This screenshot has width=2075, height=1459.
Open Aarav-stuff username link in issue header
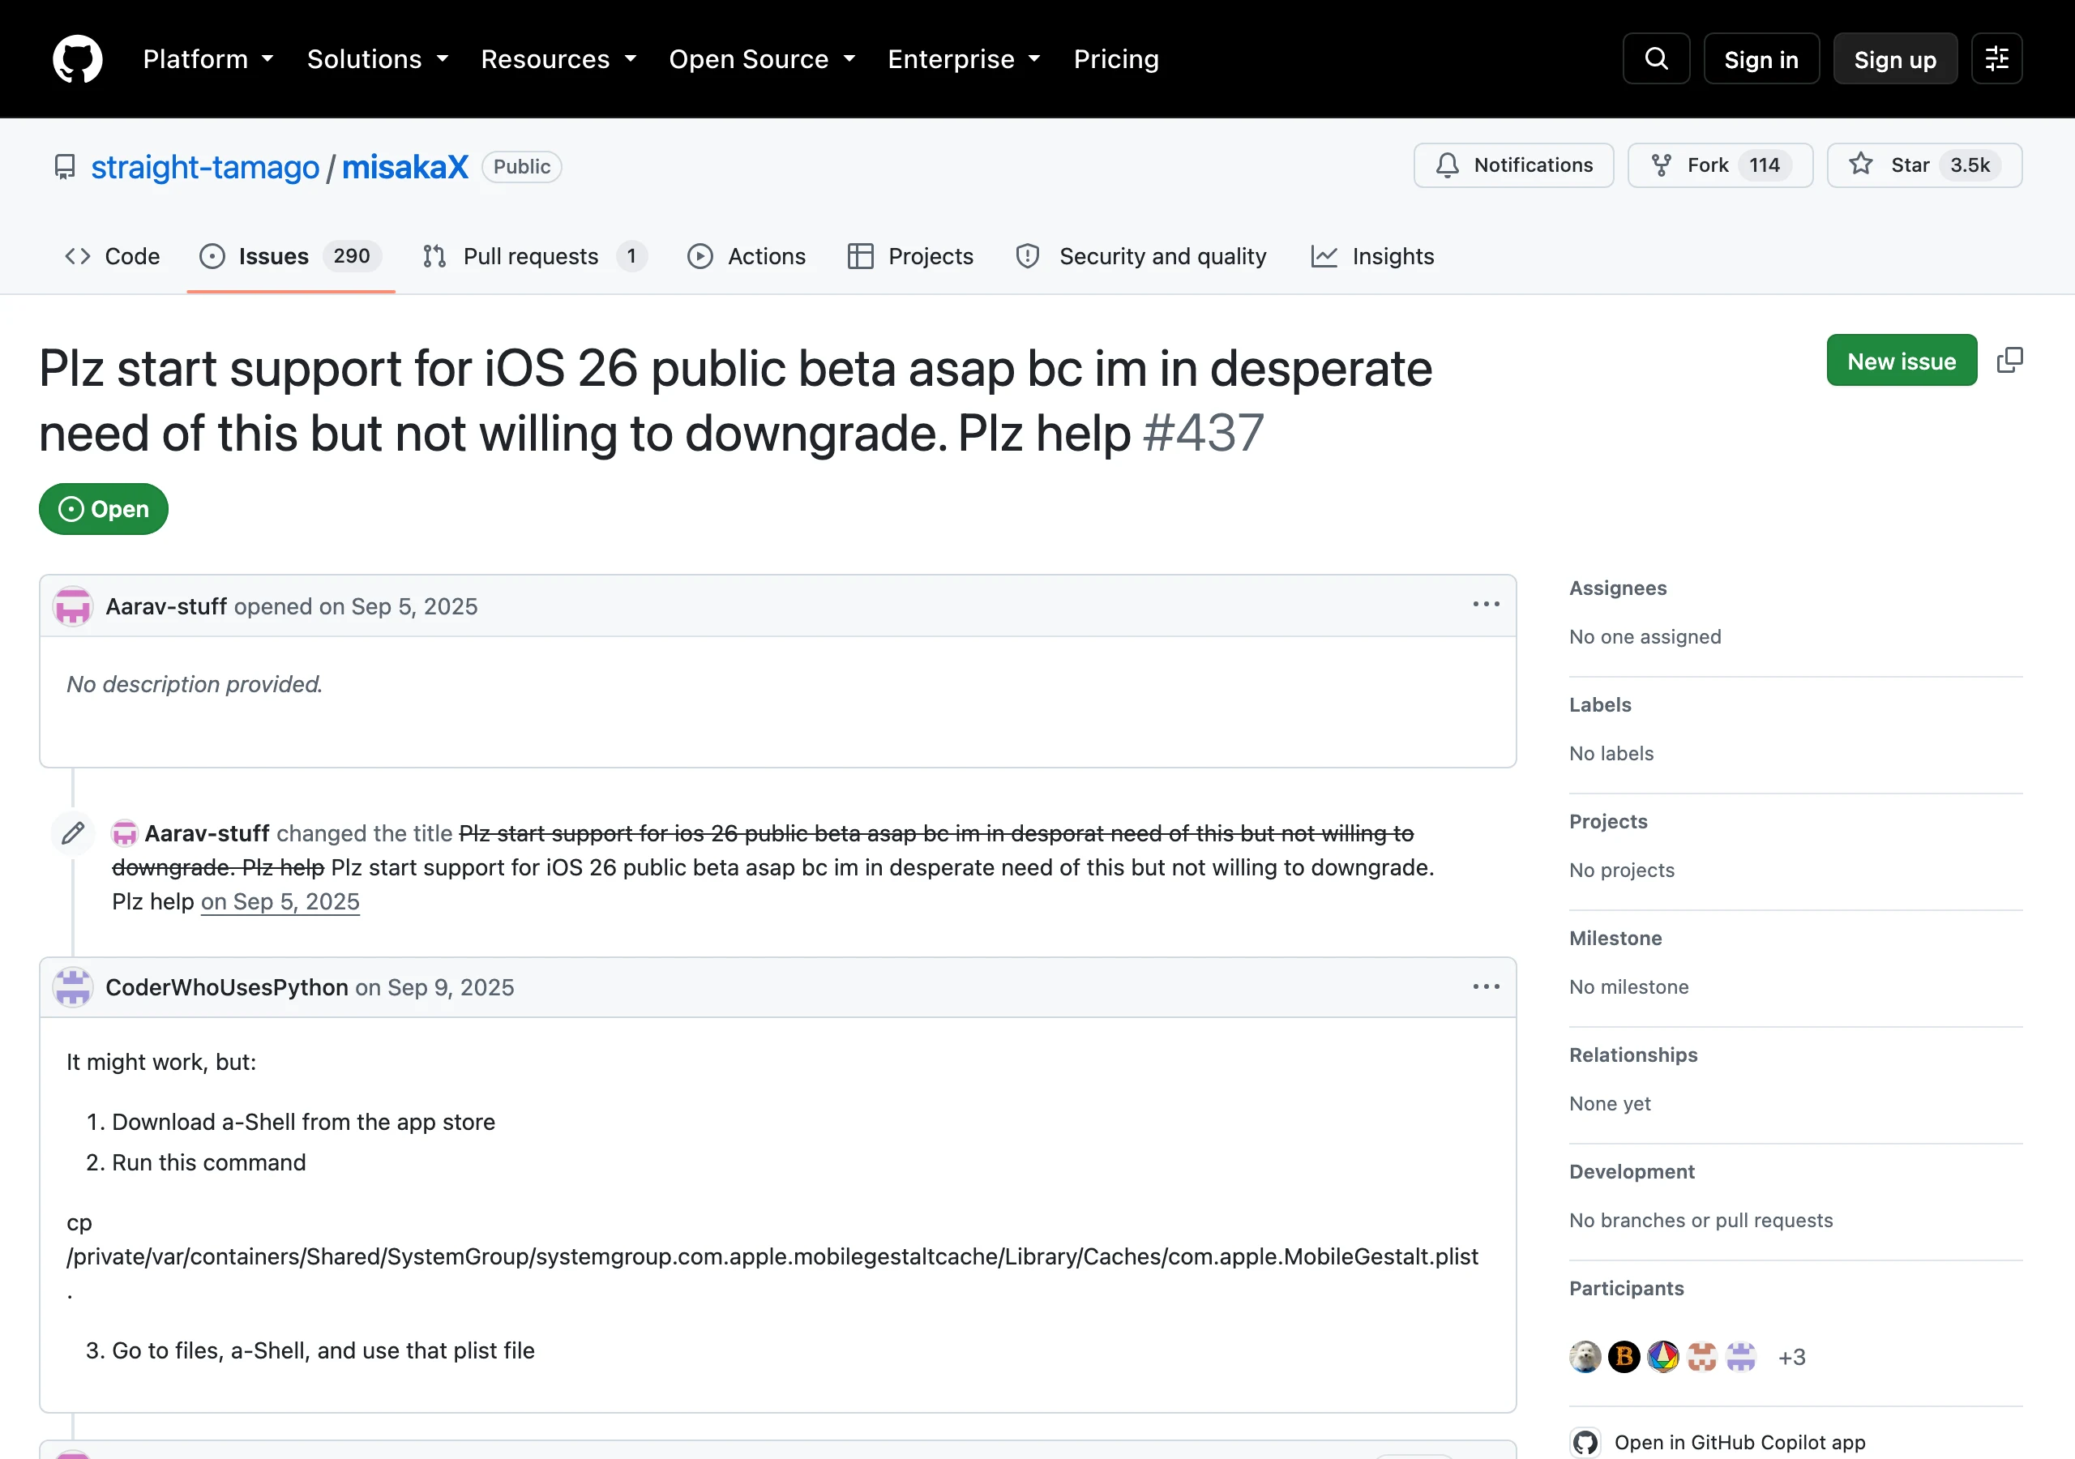click(x=166, y=606)
